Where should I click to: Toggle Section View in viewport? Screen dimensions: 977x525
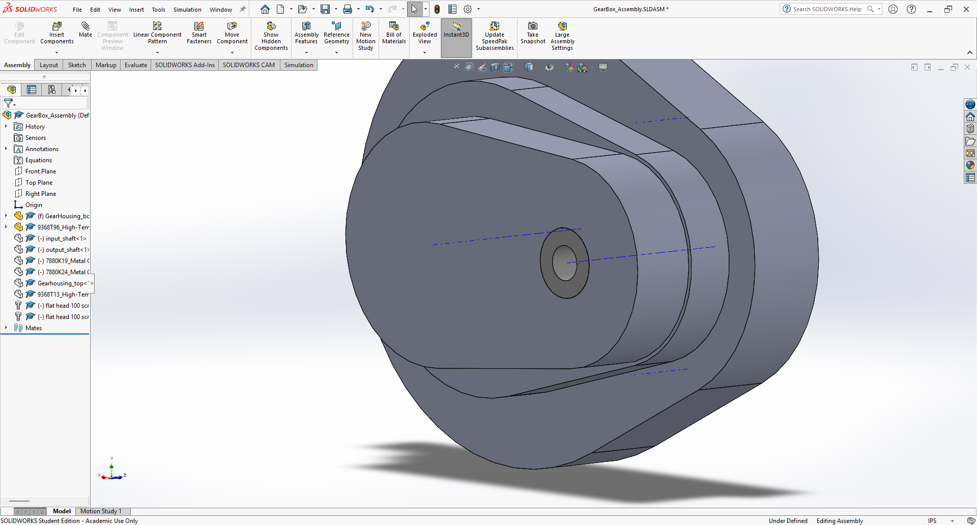495,67
